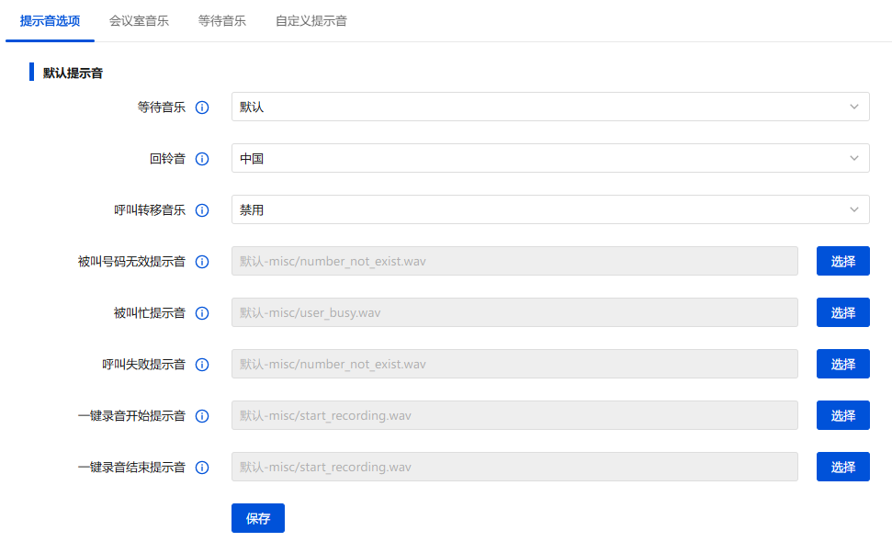Go to the 等待音乐 tab
Viewport: 892px width, 553px height.
pyautogui.click(x=221, y=20)
